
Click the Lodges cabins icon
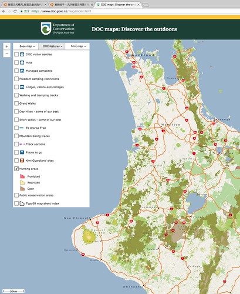coord(22,87)
